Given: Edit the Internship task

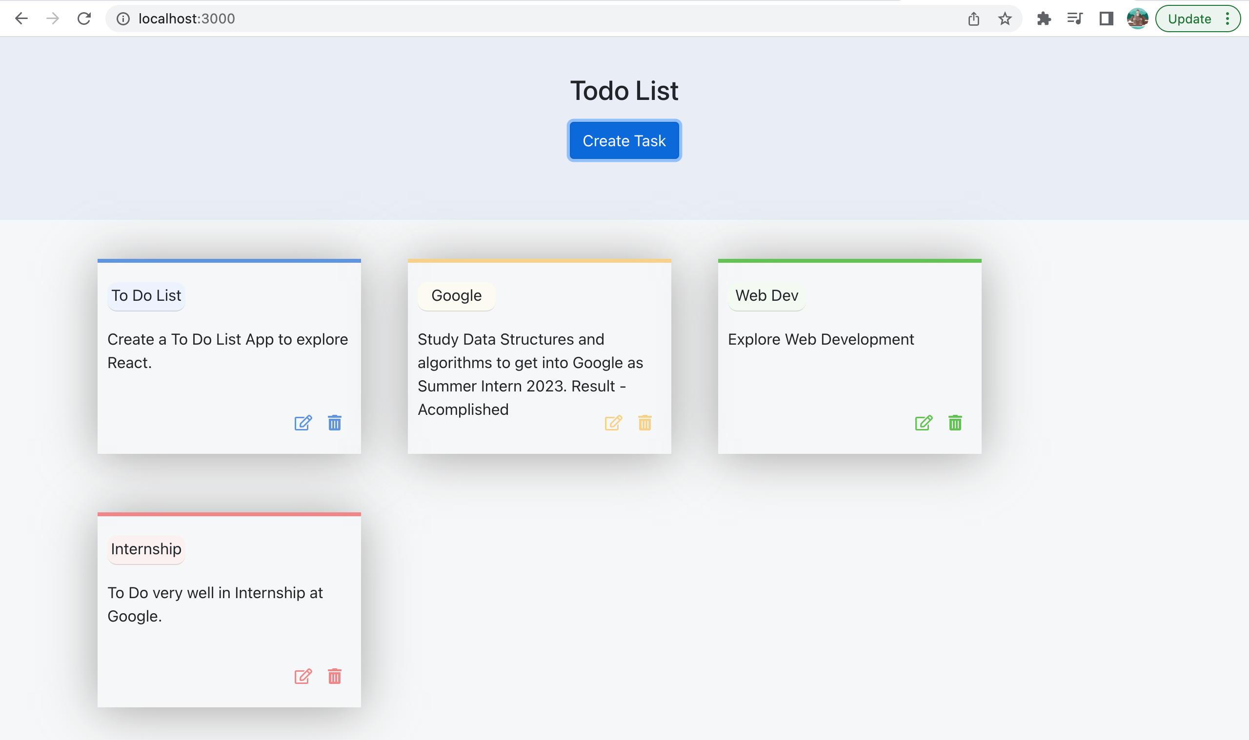Looking at the screenshot, I should (x=302, y=677).
